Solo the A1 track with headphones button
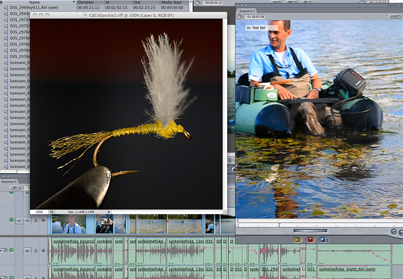This screenshot has width=403, height=279. [x=5, y=251]
